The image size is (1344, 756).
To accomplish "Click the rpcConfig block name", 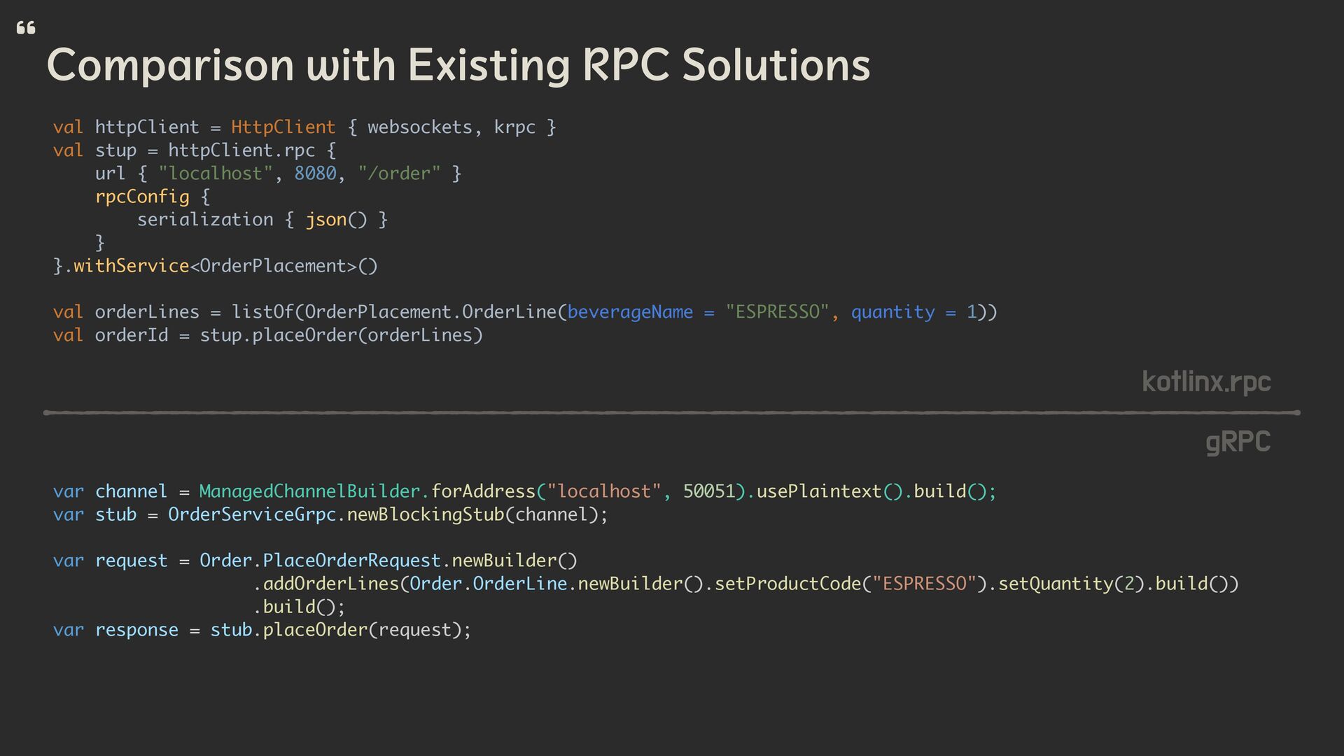I will [x=142, y=197].
